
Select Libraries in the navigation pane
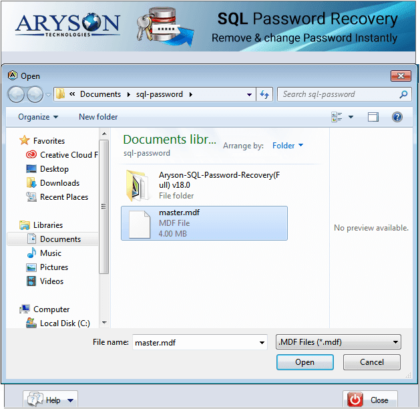[48, 225]
